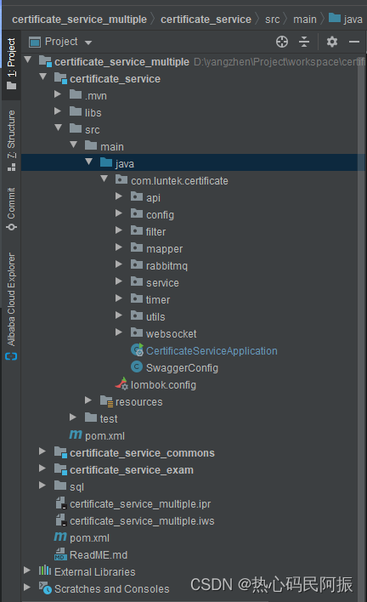Click the locate/select opened file crosshair icon
This screenshot has width=367, height=602.
[x=282, y=42]
